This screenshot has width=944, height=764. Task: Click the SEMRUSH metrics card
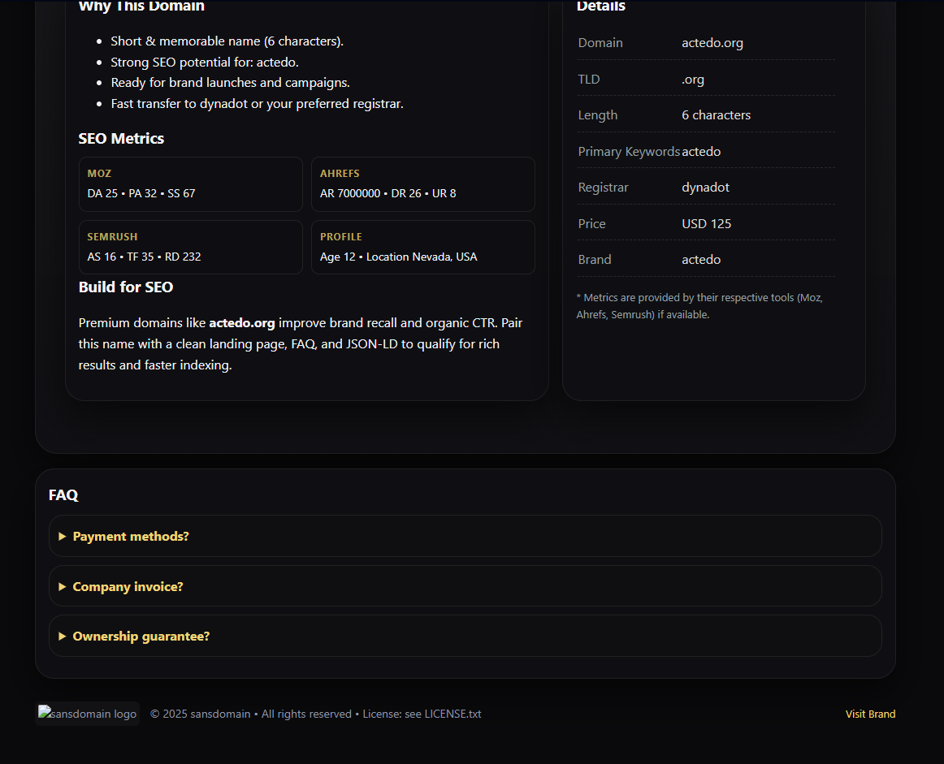[x=191, y=248]
